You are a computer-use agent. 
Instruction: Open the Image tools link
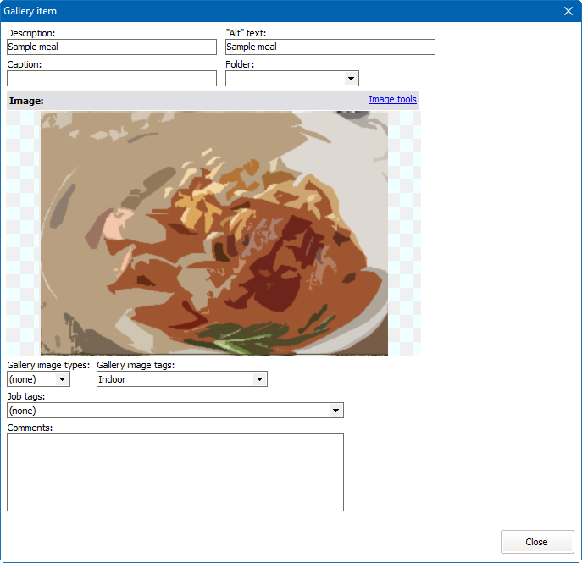click(x=392, y=100)
